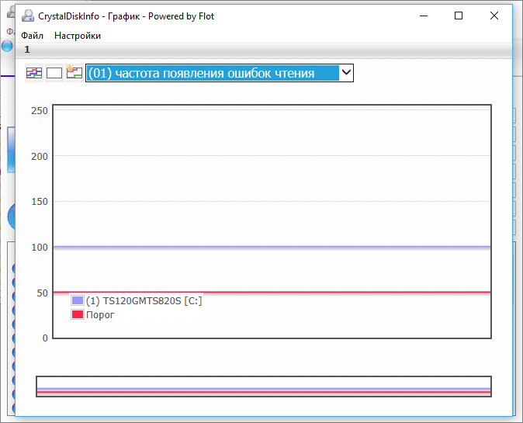523x423 pixels.
Task: Click the Порог legend label
Action: (x=100, y=315)
